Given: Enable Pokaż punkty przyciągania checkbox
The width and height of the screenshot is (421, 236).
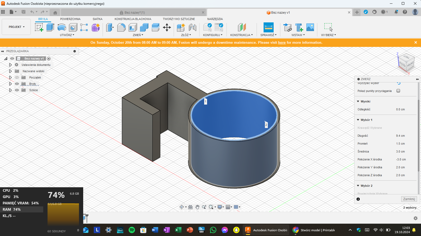Looking at the screenshot, I should tap(398, 91).
